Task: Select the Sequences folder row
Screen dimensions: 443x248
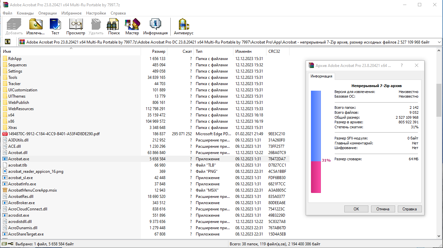Action: click(145, 65)
